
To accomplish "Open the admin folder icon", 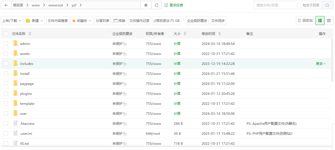I will click(x=15, y=44).
